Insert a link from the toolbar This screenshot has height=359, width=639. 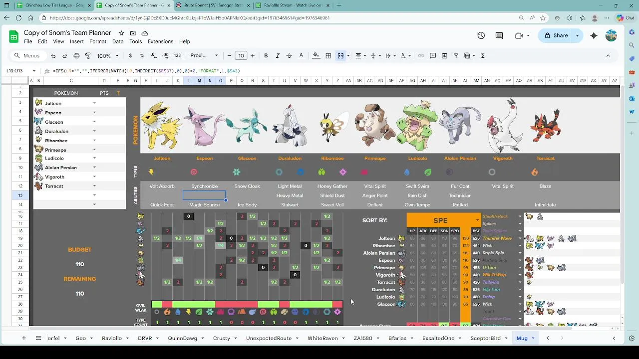(x=421, y=56)
